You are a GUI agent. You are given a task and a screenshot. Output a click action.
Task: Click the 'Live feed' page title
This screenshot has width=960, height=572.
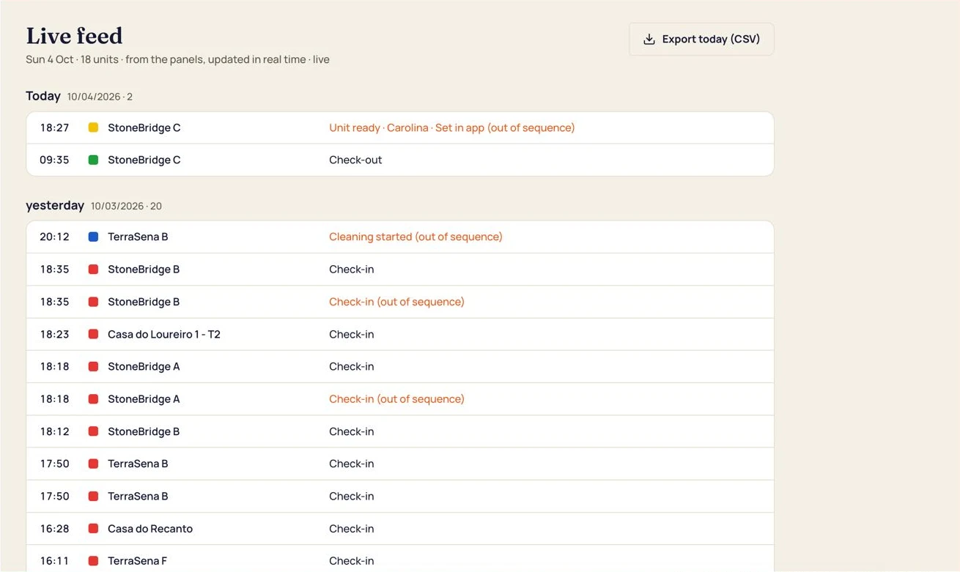74,35
